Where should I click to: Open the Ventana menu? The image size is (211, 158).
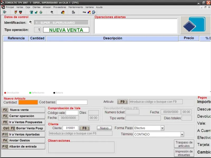[89, 7]
